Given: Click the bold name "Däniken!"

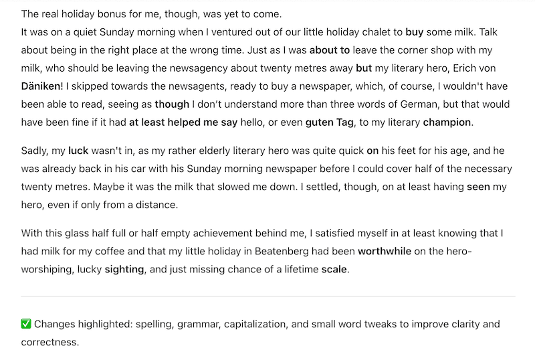Looking at the screenshot, I should coord(42,86).
